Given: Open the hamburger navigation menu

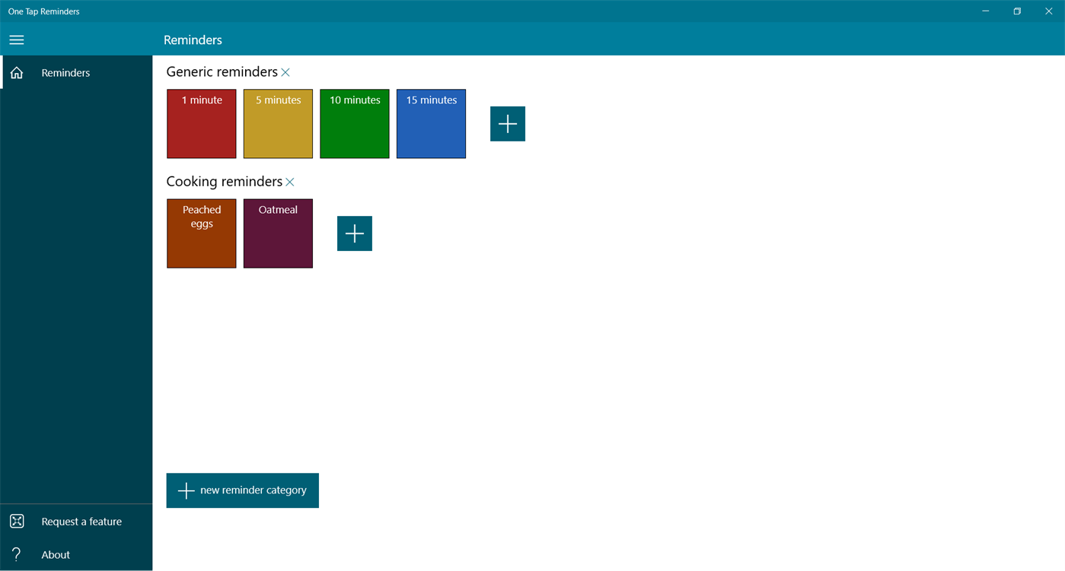Looking at the screenshot, I should click(16, 40).
